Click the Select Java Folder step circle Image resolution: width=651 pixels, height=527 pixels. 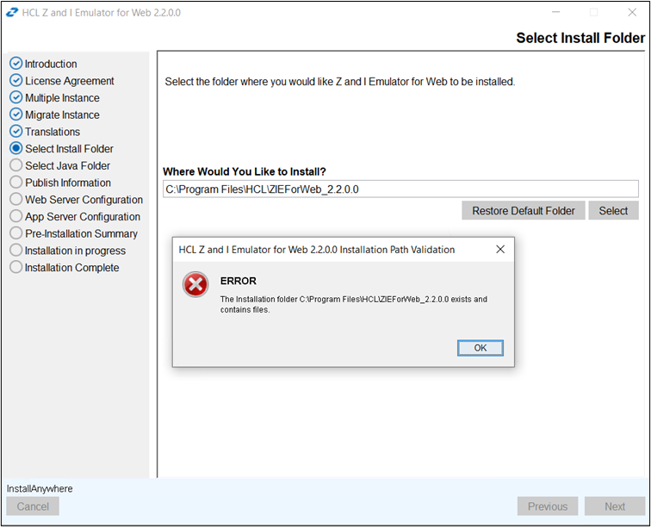pos(15,165)
